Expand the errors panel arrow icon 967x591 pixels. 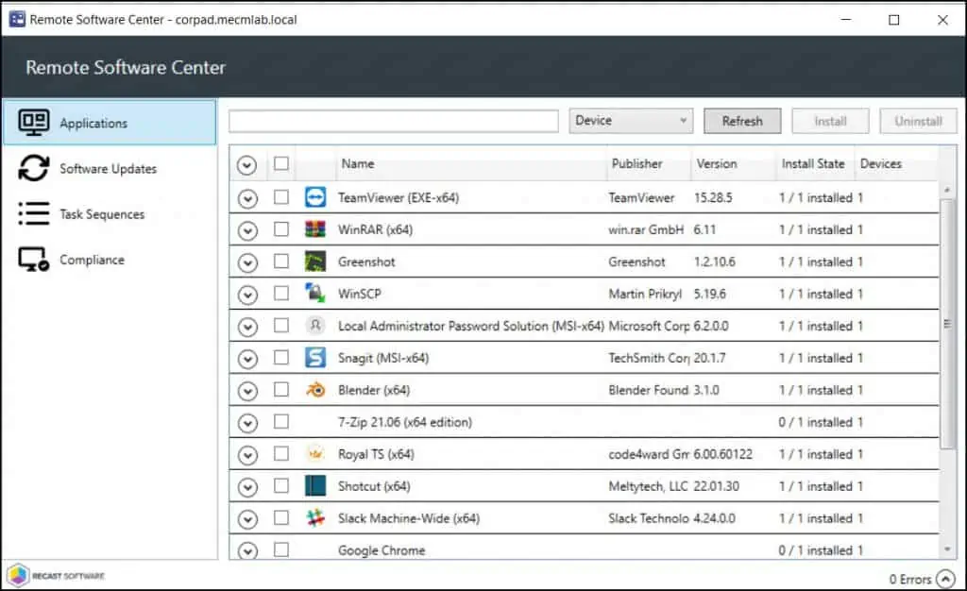[945, 579]
